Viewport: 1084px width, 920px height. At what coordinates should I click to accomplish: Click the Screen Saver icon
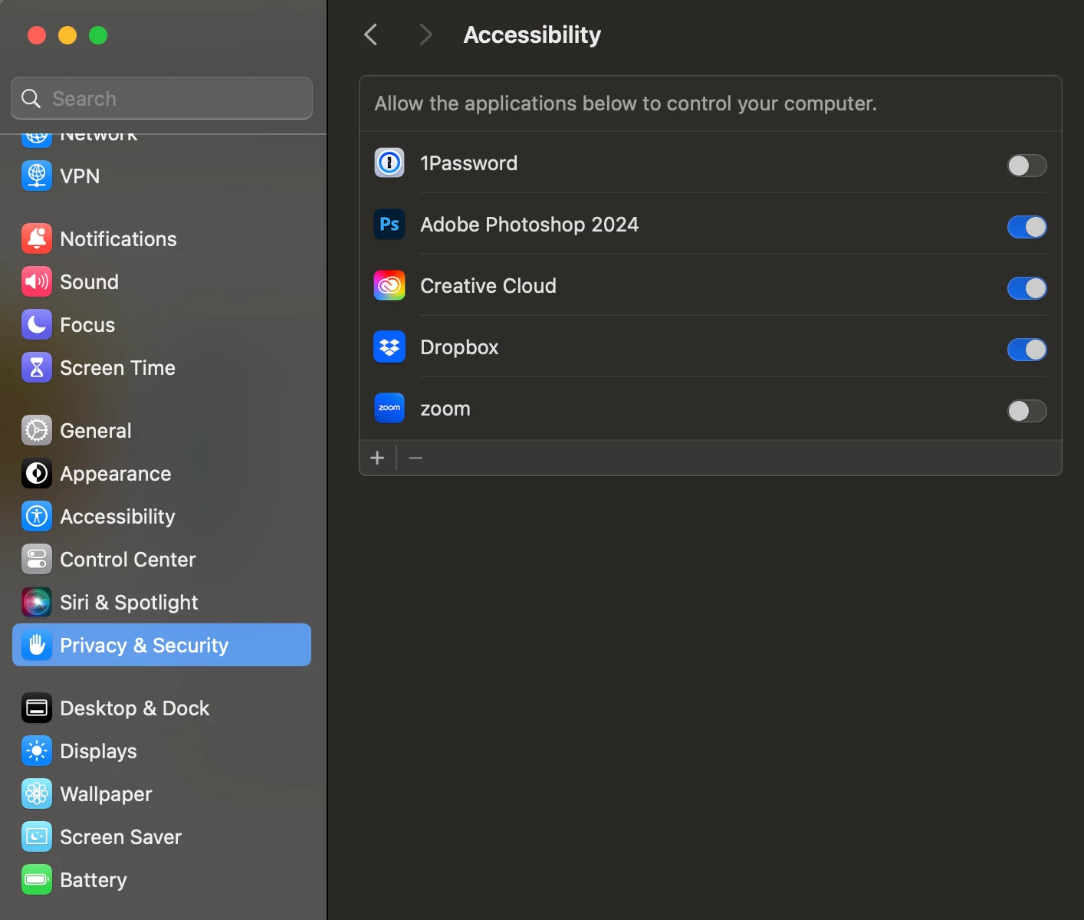(37, 836)
